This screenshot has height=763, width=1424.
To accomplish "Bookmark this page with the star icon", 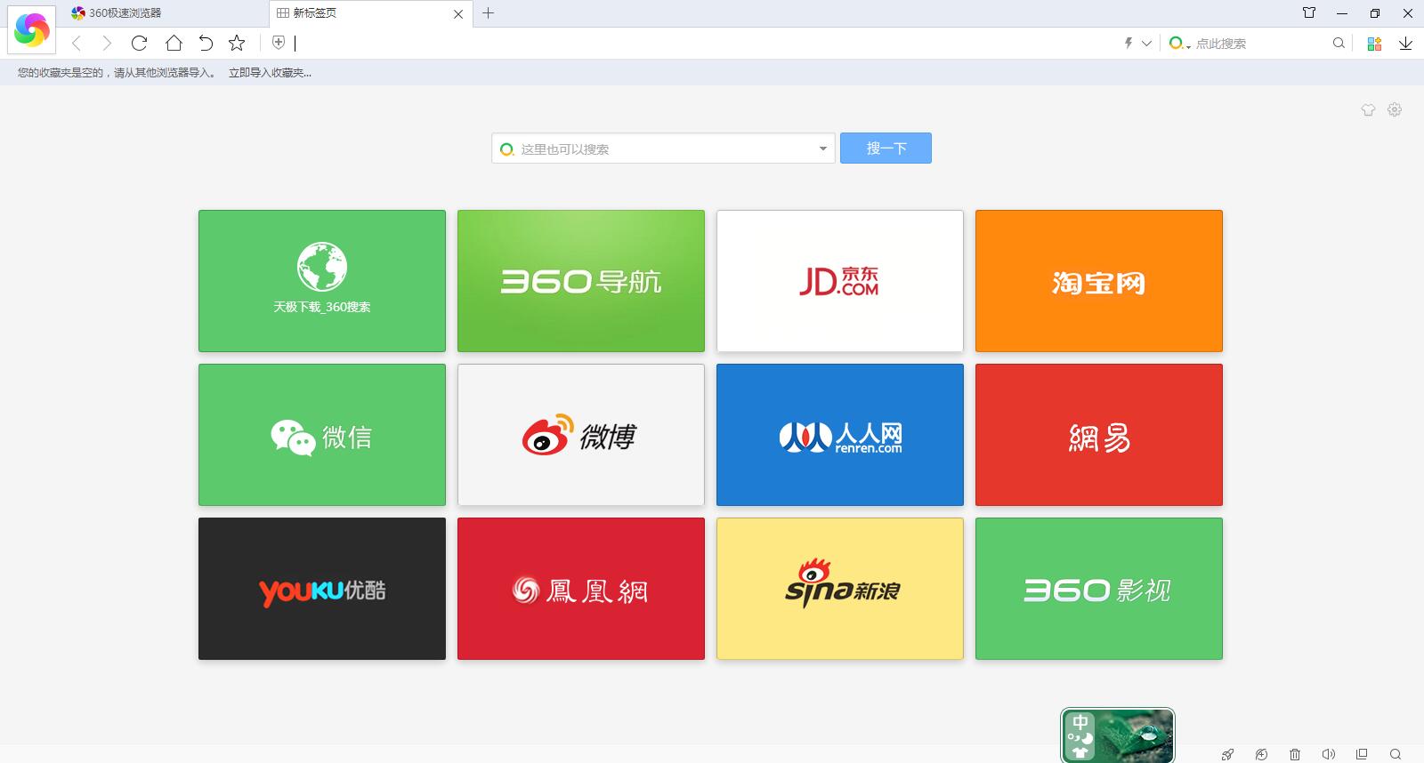I will coord(237,43).
